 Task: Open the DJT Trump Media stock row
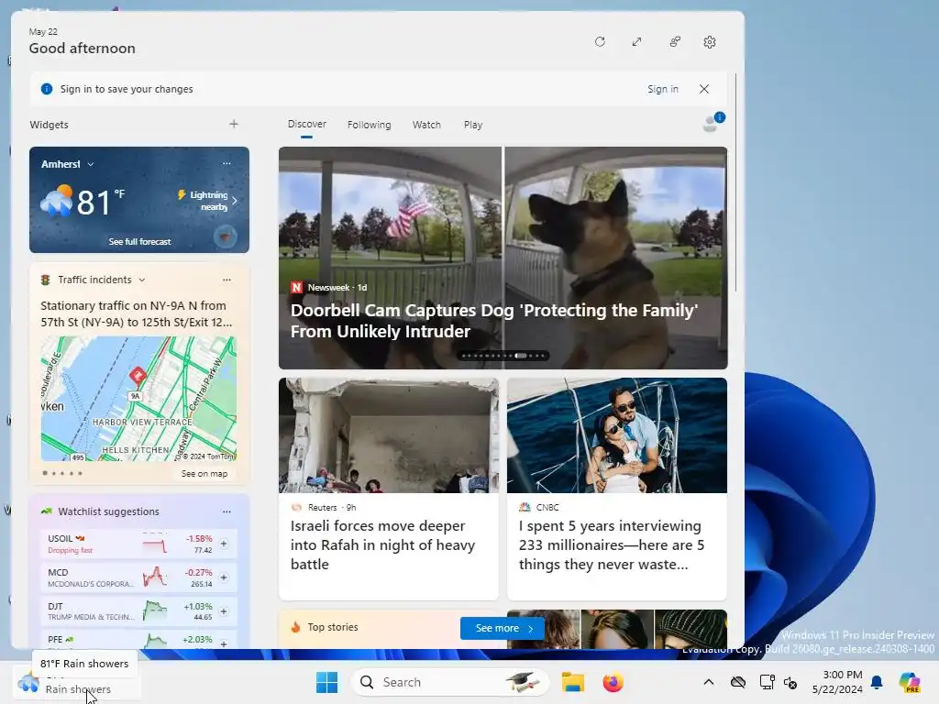click(138, 611)
